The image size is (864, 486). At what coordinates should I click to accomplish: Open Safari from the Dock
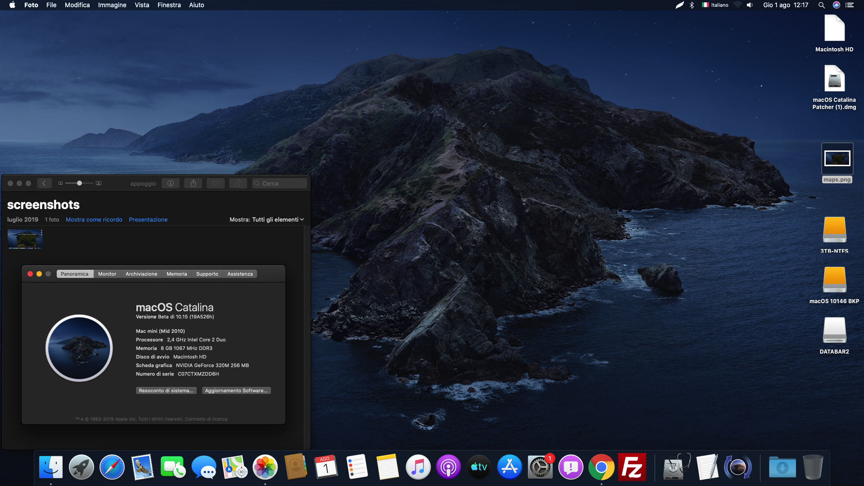coord(112,467)
